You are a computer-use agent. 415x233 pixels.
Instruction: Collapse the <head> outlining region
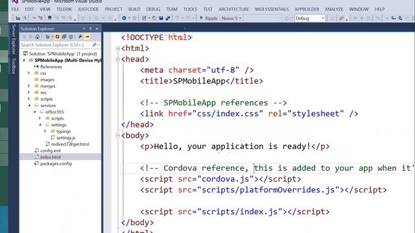point(118,59)
